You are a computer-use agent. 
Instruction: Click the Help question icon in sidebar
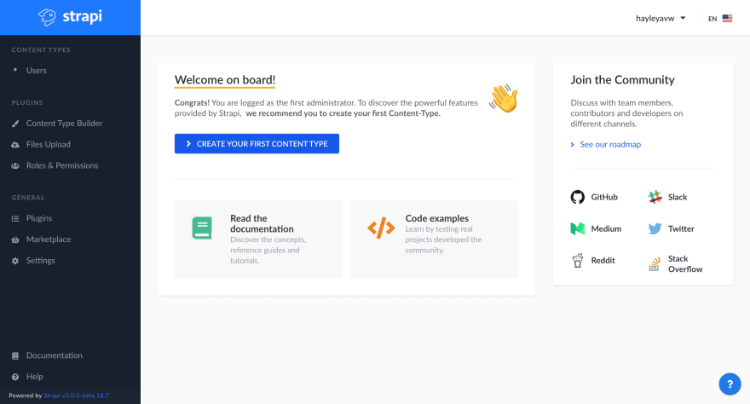15,377
